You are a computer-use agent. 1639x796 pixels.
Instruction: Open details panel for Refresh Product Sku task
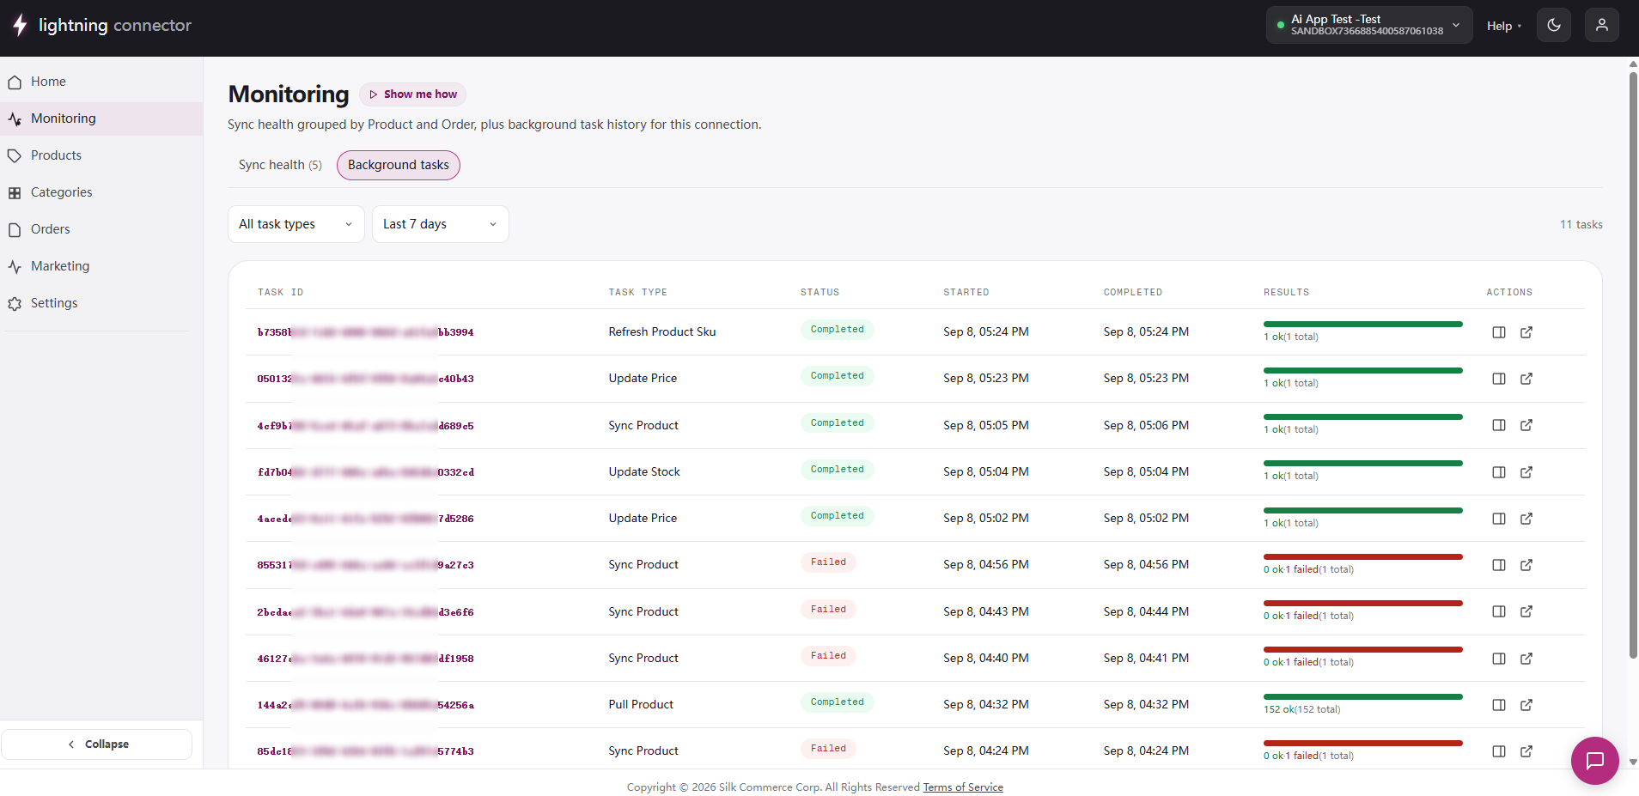click(x=1499, y=332)
